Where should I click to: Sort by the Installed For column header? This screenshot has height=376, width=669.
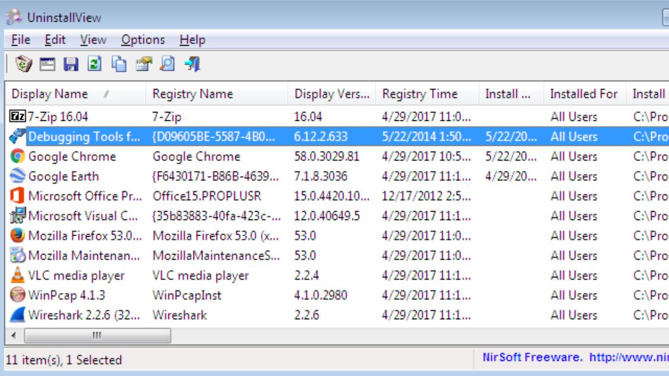click(x=584, y=94)
